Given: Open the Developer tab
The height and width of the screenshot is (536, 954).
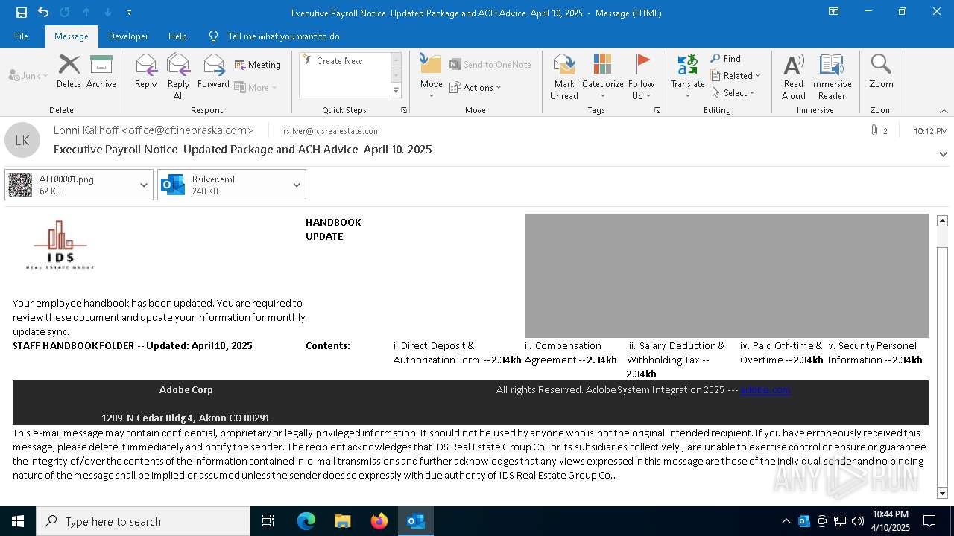Looking at the screenshot, I should click(x=128, y=36).
